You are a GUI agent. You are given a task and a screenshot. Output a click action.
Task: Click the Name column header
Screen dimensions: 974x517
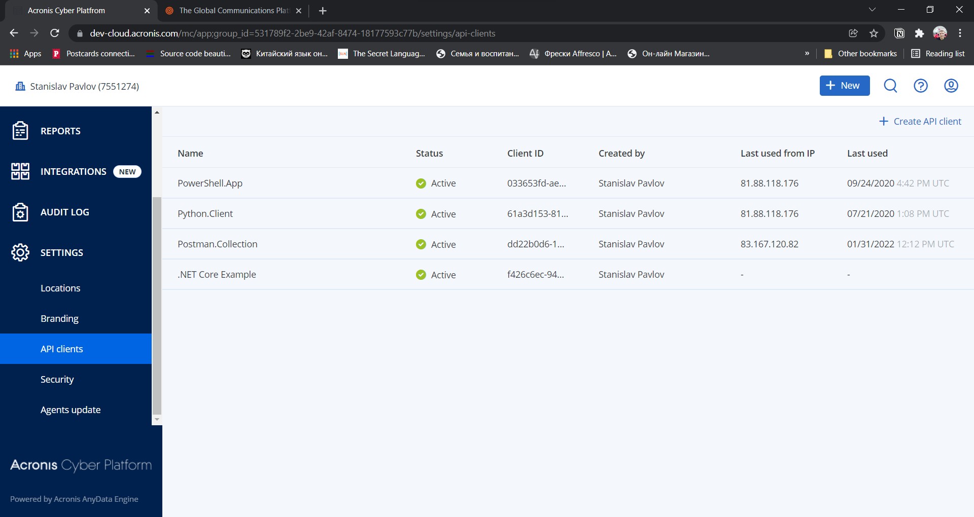tap(190, 153)
